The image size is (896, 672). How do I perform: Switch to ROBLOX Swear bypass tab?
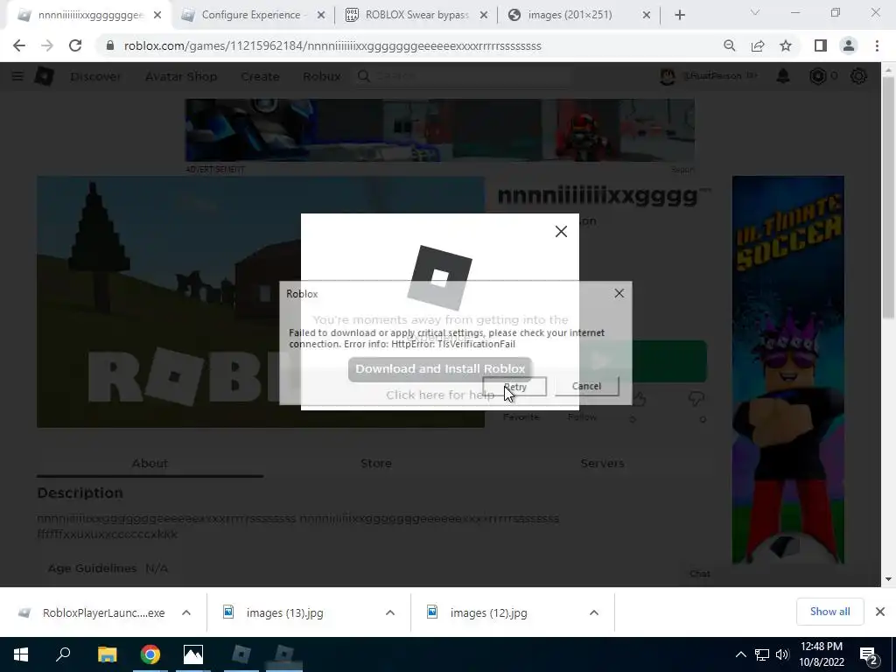coord(417,15)
